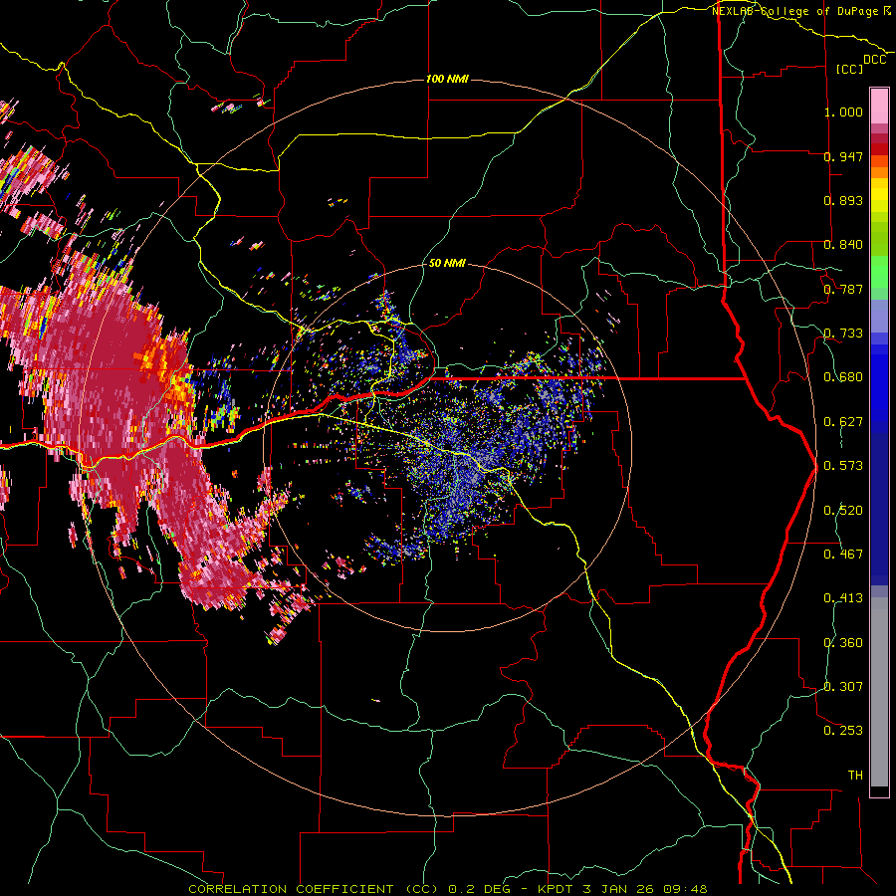896x896 pixels.
Task: Click the CORRELATION COEFFICIENT caption words
Action: point(291,889)
